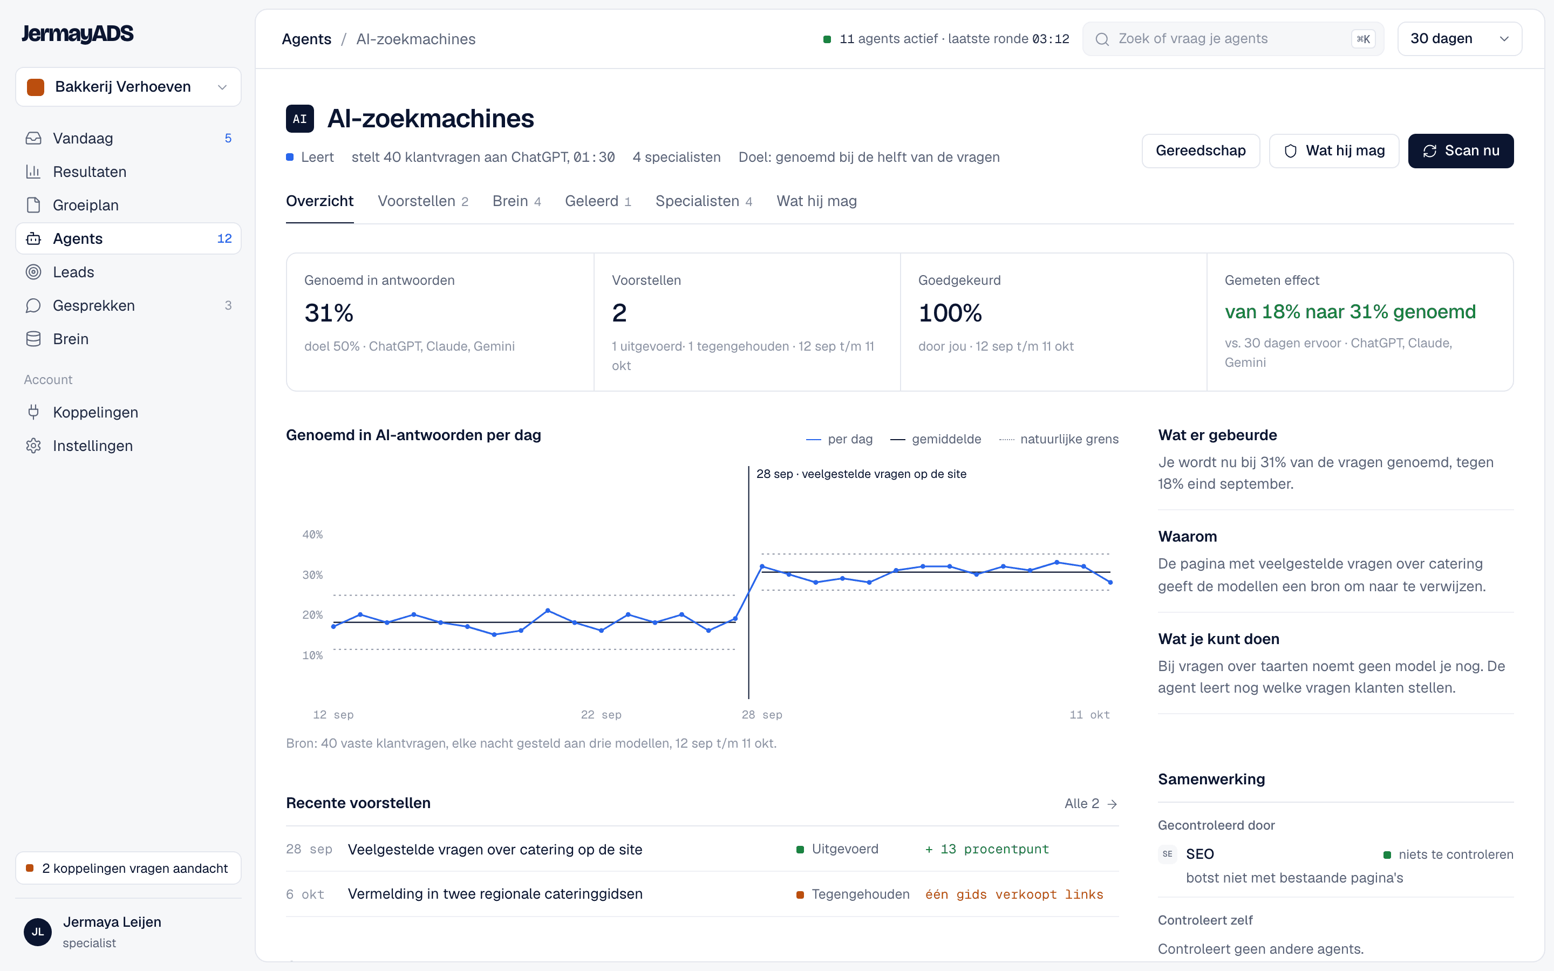Click the Gereedschap button
This screenshot has width=1554, height=971.
coord(1200,151)
